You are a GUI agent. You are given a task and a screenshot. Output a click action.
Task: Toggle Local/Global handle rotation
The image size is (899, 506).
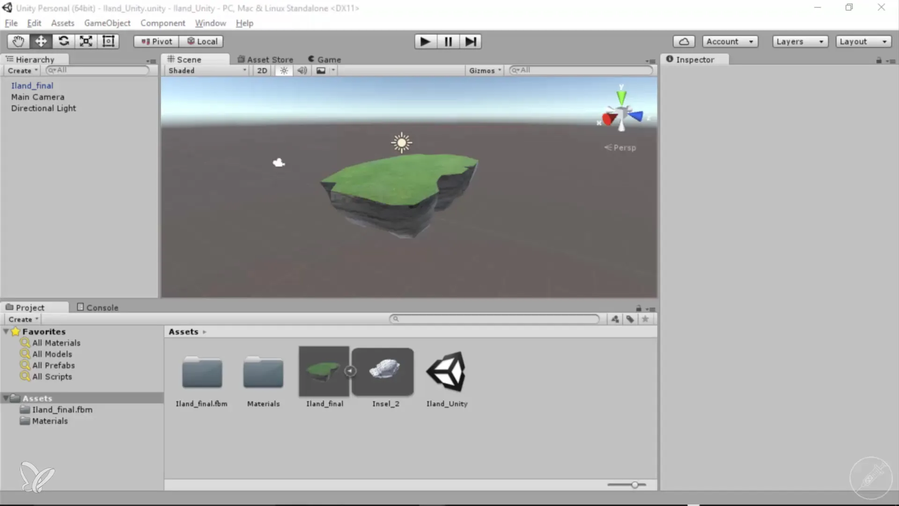coord(201,41)
